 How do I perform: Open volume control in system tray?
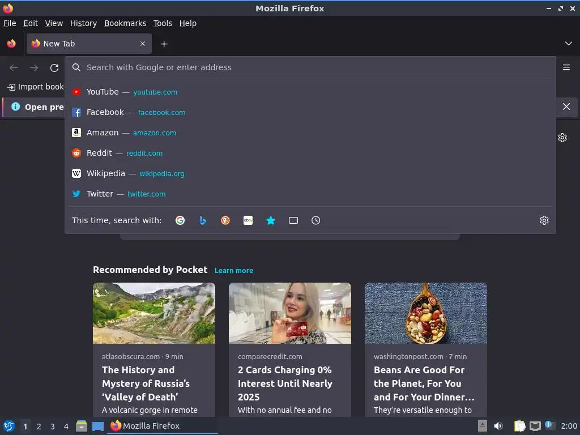tap(498, 426)
